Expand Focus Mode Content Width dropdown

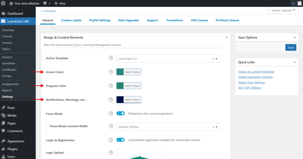168,127
